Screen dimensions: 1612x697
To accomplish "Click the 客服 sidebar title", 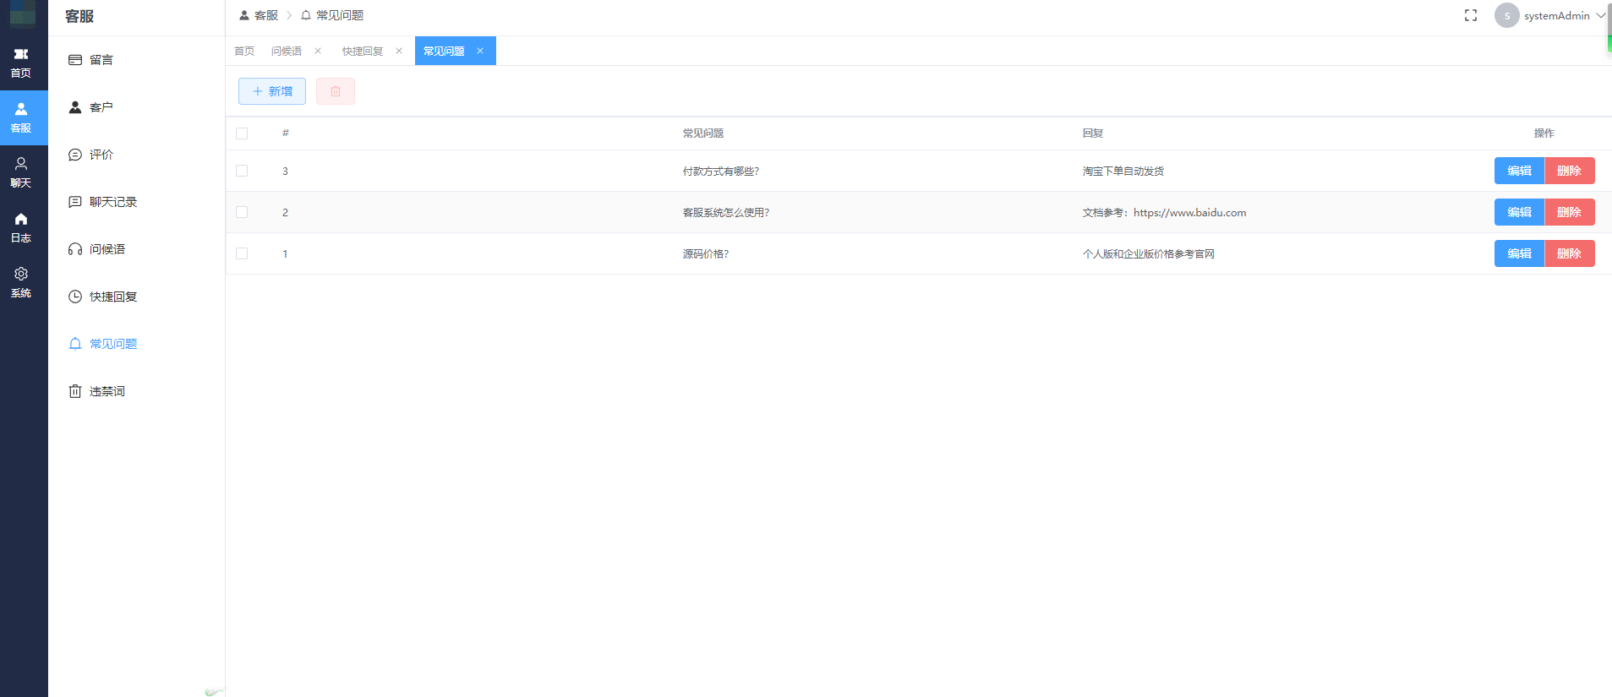I will click(x=79, y=16).
